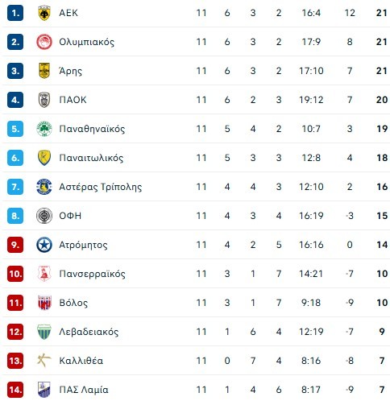Click AEK's 21 points total

[x=381, y=13]
